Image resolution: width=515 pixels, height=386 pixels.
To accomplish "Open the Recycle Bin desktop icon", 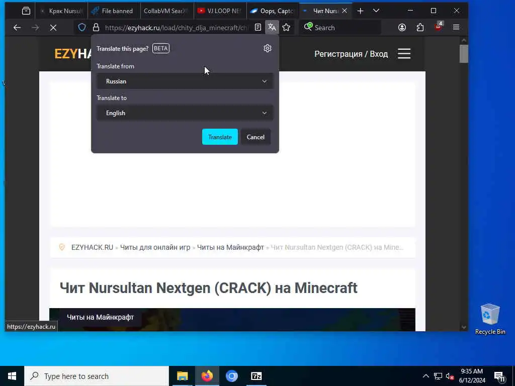I will click(490, 319).
